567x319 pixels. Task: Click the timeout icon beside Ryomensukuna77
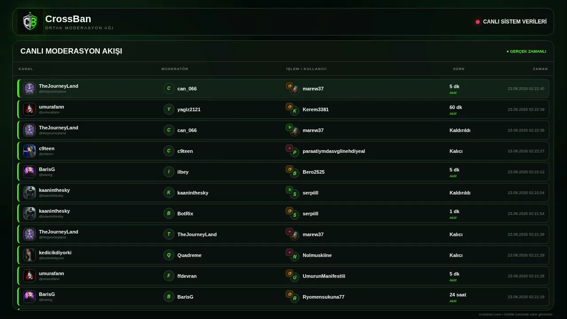(289, 294)
